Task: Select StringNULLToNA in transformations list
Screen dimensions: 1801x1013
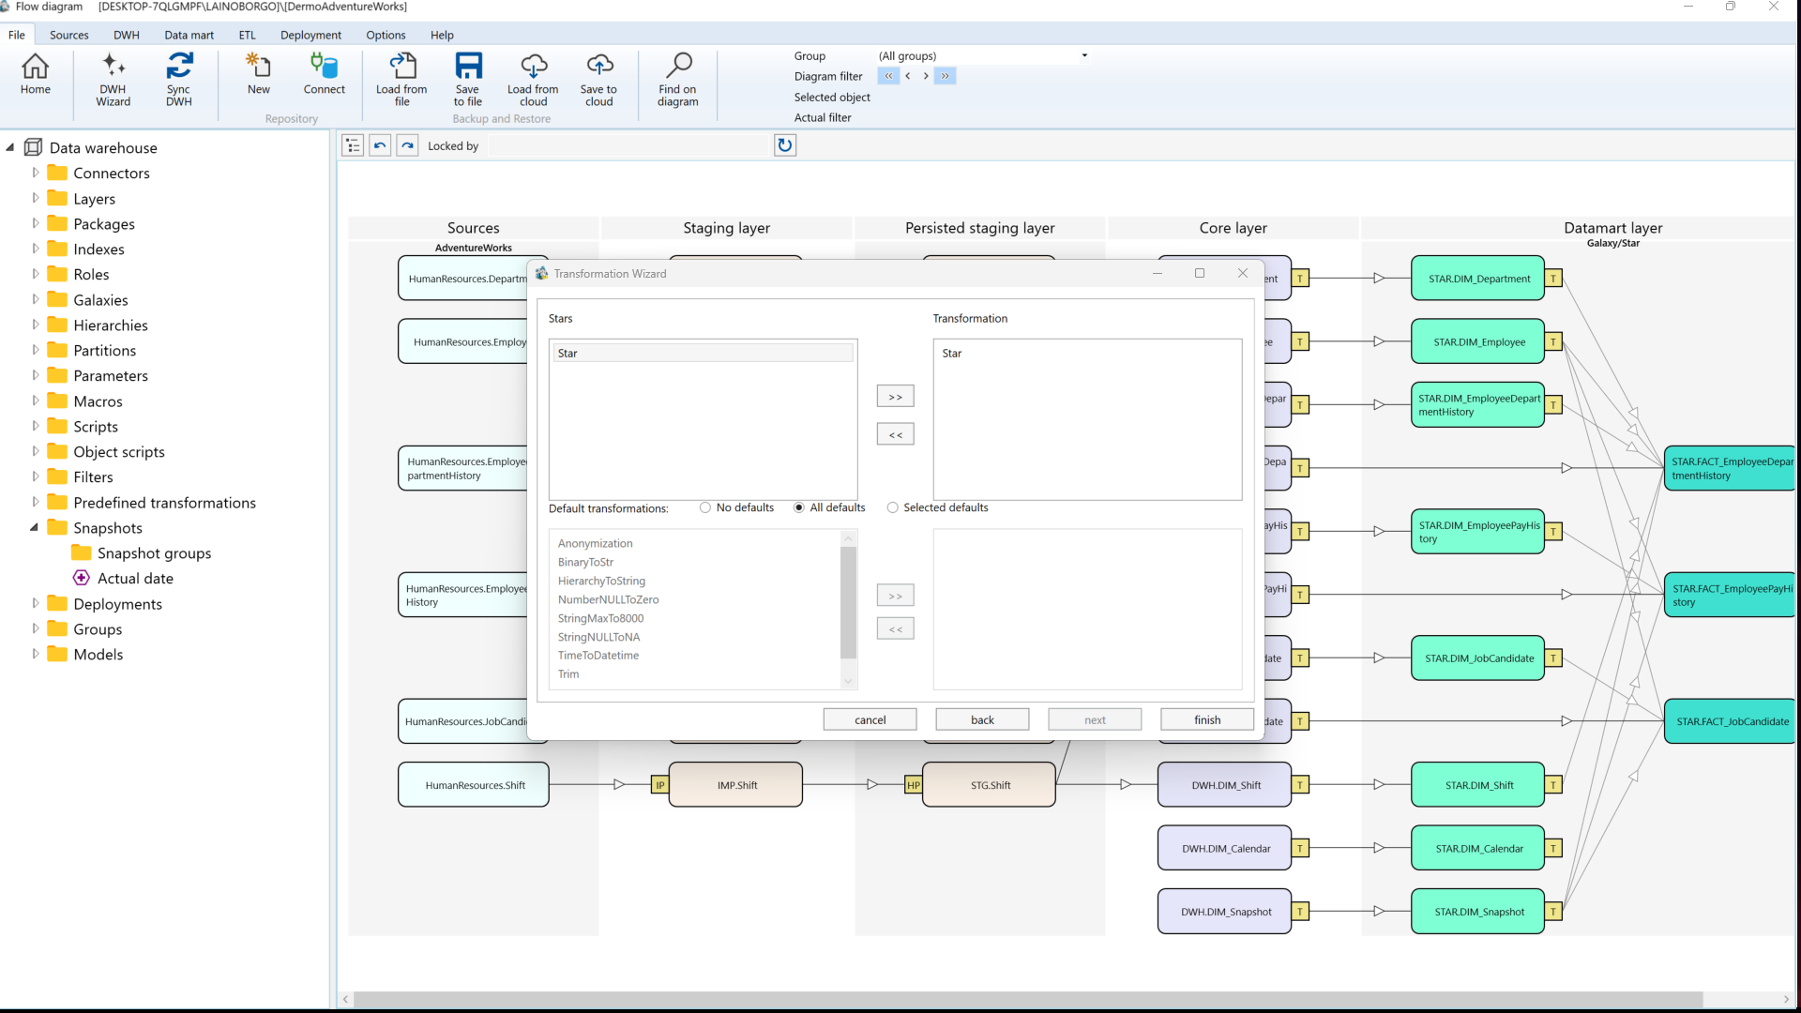Action: 598,637
